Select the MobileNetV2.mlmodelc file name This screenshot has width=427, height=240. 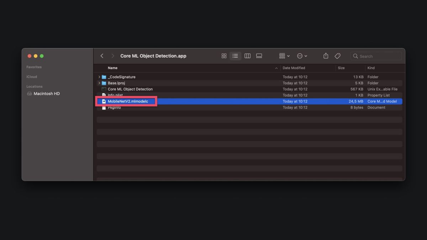(x=128, y=101)
